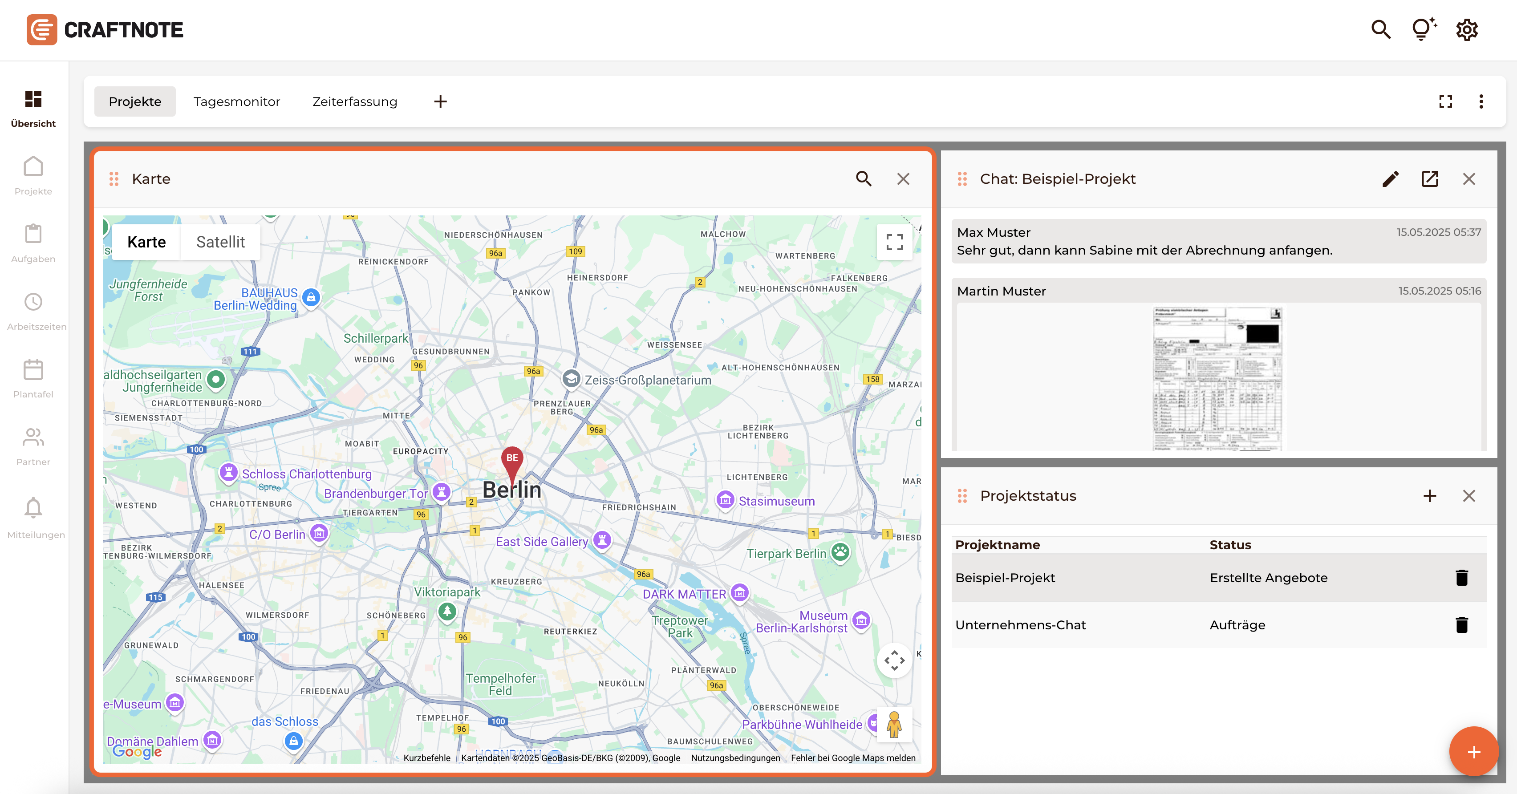Image resolution: width=1517 pixels, height=794 pixels.
Task: Open Plantafel in the sidebar
Action: (x=33, y=379)
